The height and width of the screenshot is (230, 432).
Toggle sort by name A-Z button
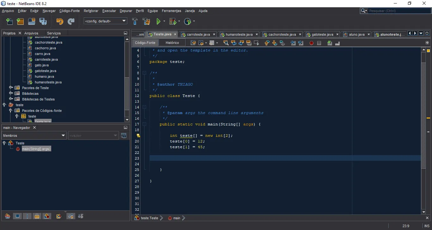pyautogui.click(x=71, y=216)
